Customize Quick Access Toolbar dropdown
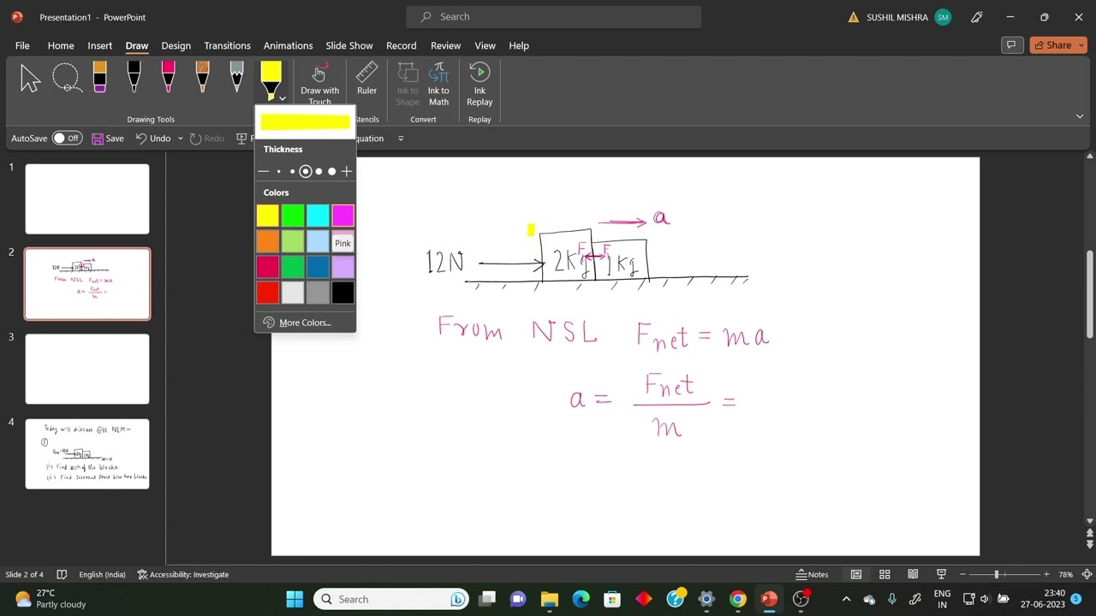 (x=401, y=139)
